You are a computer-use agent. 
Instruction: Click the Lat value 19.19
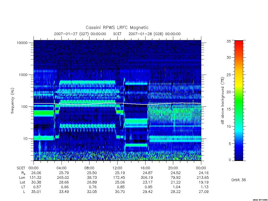[x=204, y=182]
